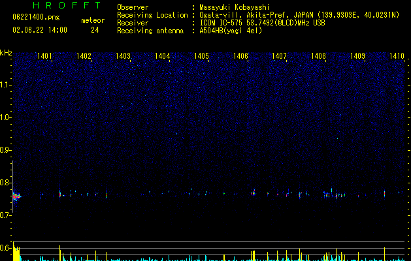Click the solid yellow power block at chart start

click(16, 253)
